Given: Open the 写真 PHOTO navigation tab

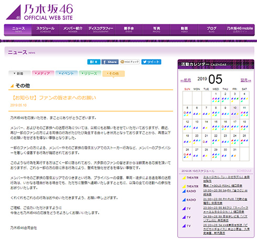Looking at the screenshot, I should click(156, 30).
